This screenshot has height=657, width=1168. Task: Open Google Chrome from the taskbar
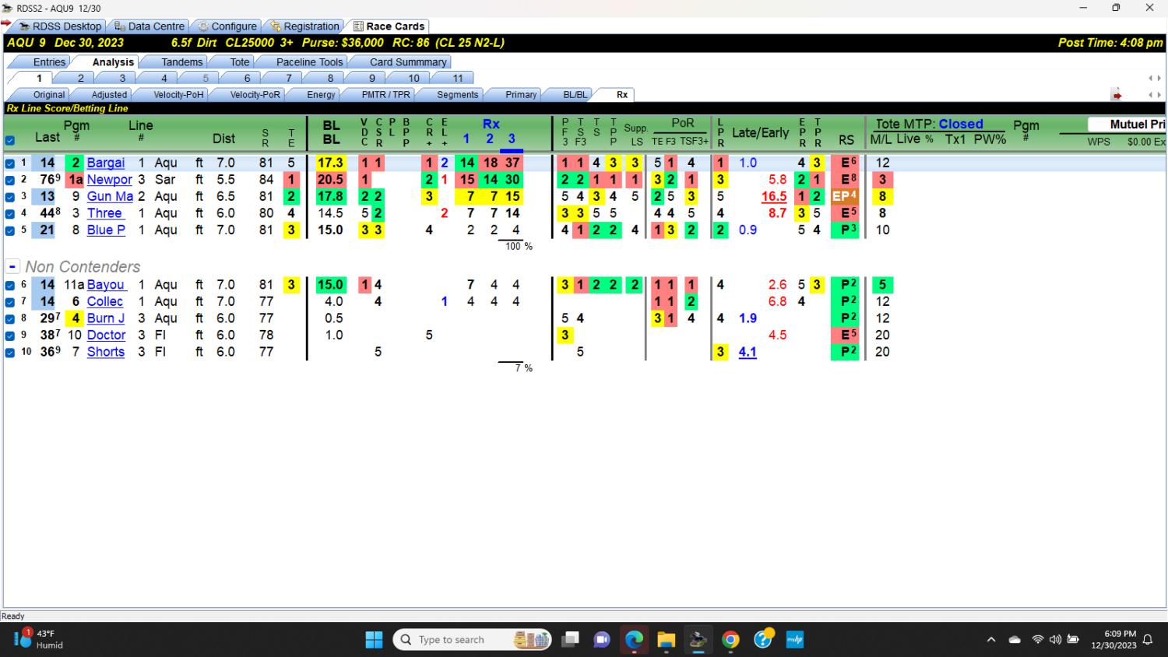tap(730, 640)
